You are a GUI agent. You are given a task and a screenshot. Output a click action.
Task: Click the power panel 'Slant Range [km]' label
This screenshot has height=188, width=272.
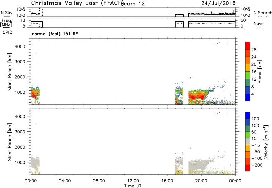(10, 72)
